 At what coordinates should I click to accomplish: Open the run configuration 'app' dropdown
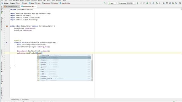tap(112, 3)
